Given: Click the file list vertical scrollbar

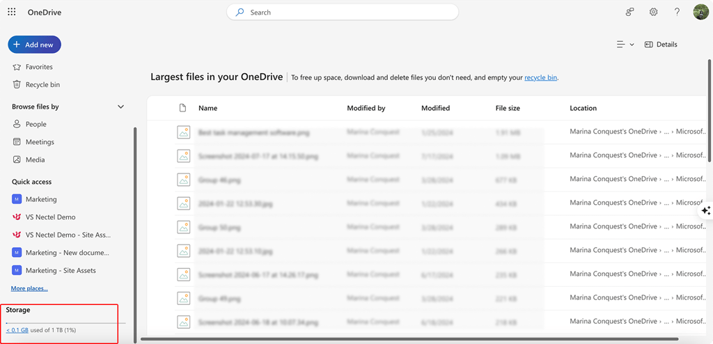Looking at the screenshot, I should pyautogui.click(x=710, y=110).
